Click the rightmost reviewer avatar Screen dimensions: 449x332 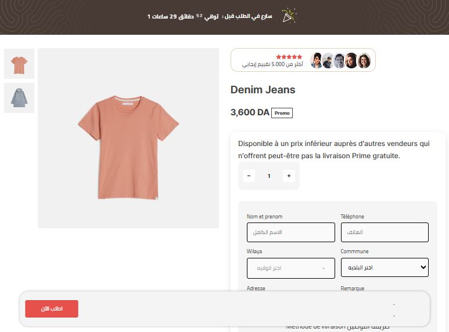pyautogui.click(x=364, y=60)
